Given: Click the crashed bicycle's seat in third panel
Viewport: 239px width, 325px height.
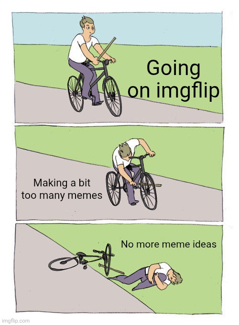Looking at the screenshot, I should click(81, 254).
